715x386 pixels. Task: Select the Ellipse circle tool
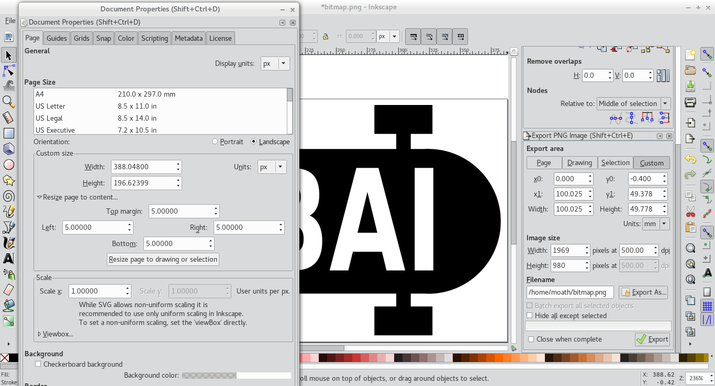pyautogui.click(x=8, y=165)
